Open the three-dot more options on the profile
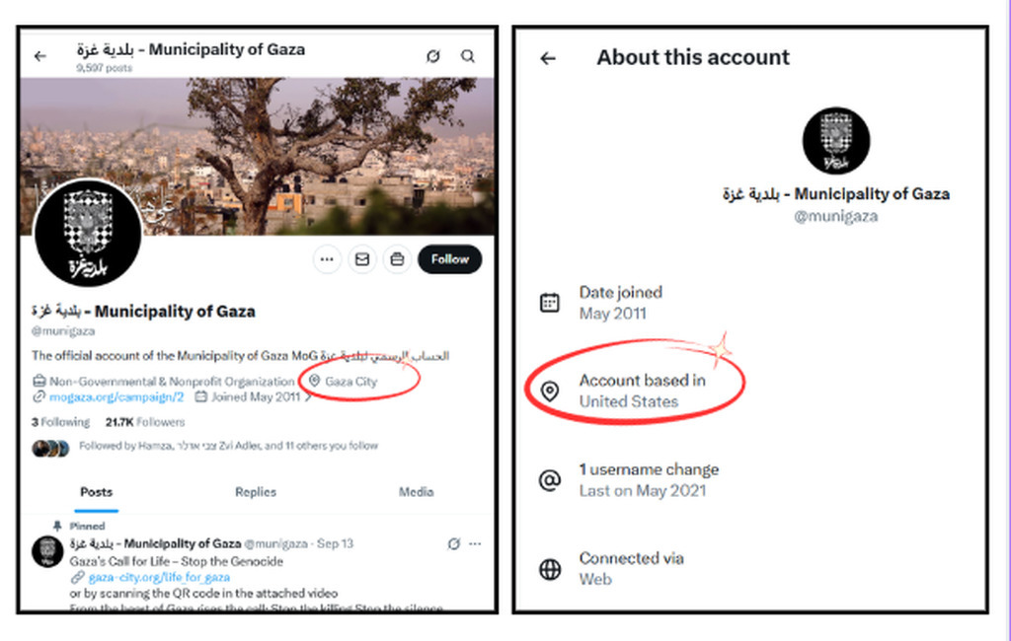The image size is (1011, 641). pos(327,259)
